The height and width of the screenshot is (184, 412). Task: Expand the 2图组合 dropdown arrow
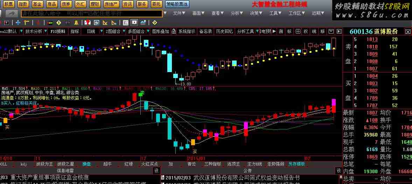pos(124,31)
